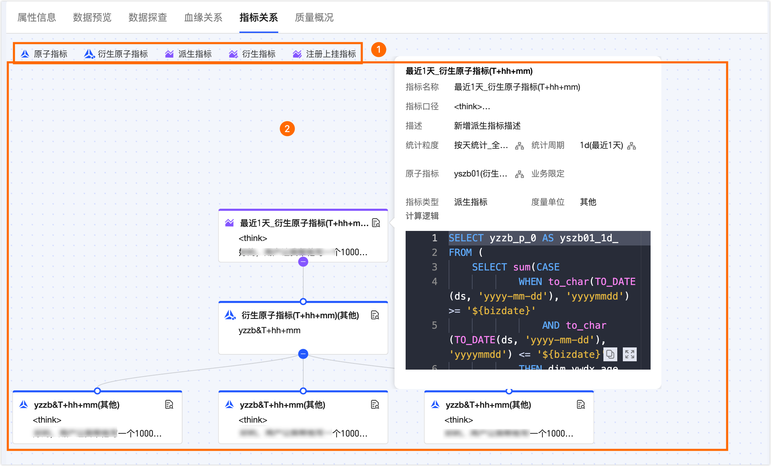
Task: Open details icon on rightmost yzzb&T+hh+mm node
Action: (581, 405)
